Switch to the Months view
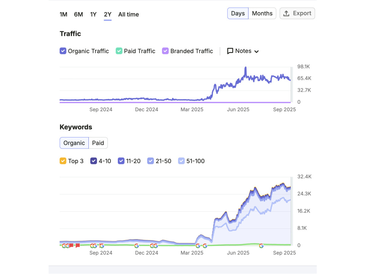The width and height of the screenshot is (367, 275). click(x=262, y=13)
